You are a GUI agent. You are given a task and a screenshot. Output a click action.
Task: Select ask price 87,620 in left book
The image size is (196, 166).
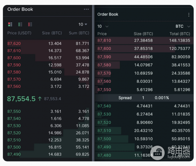coord(14,44)
